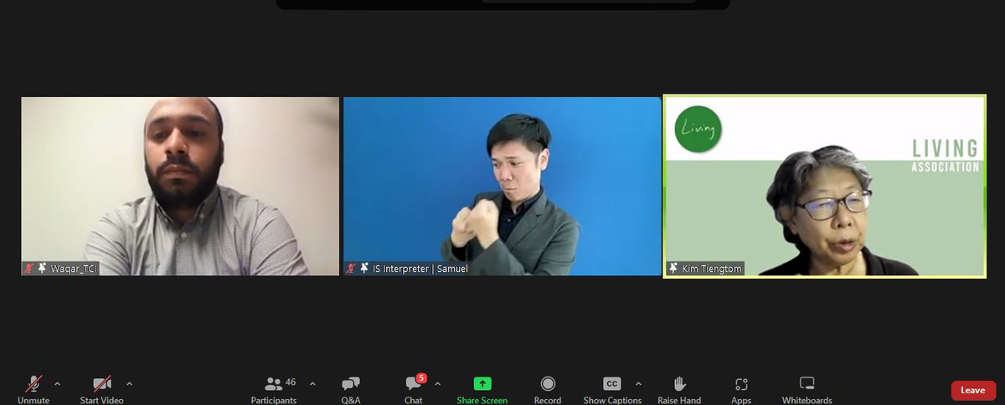Click pin icon on Waqar_TCI label
Screen dimensions: 1005x405
[42, 269]
